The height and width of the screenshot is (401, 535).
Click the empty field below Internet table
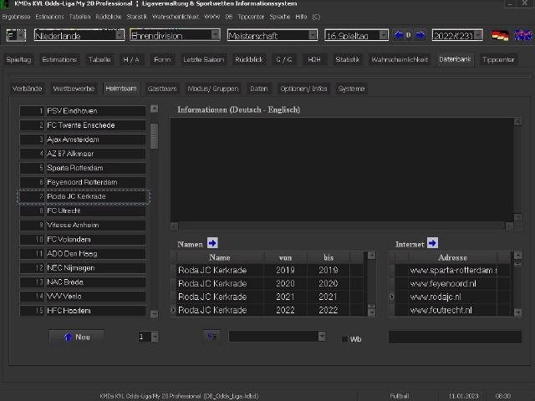pos(455,337)
